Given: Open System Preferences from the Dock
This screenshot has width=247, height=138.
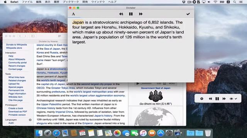Looking at the screenshot, I should pos(169,133).
